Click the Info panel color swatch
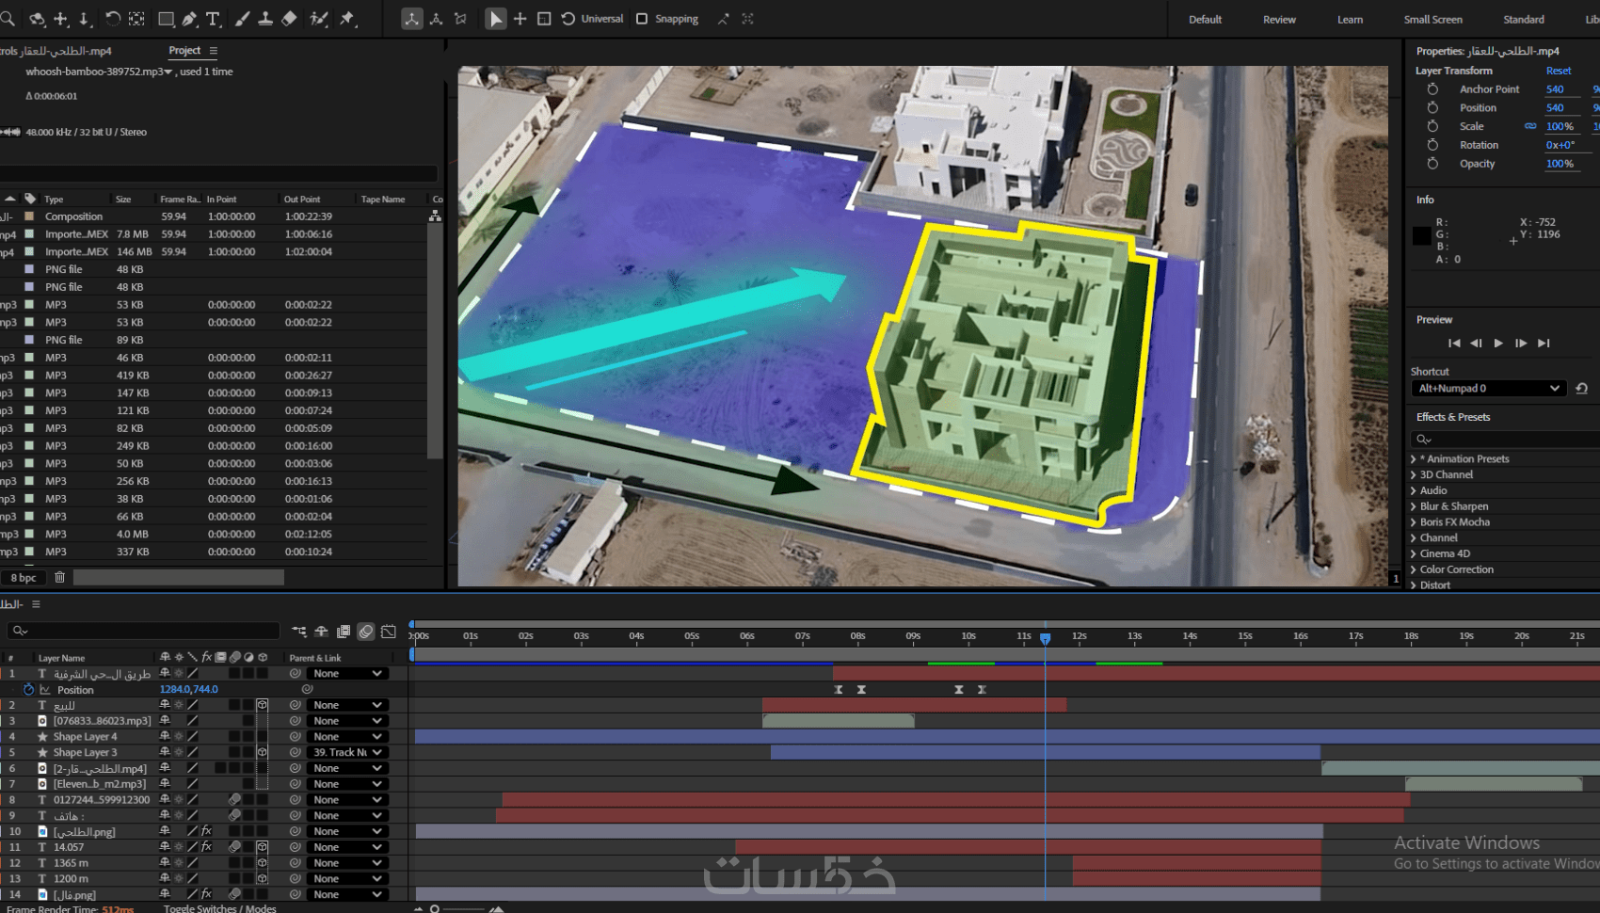1600x913 pixels. coord(1421,235)
